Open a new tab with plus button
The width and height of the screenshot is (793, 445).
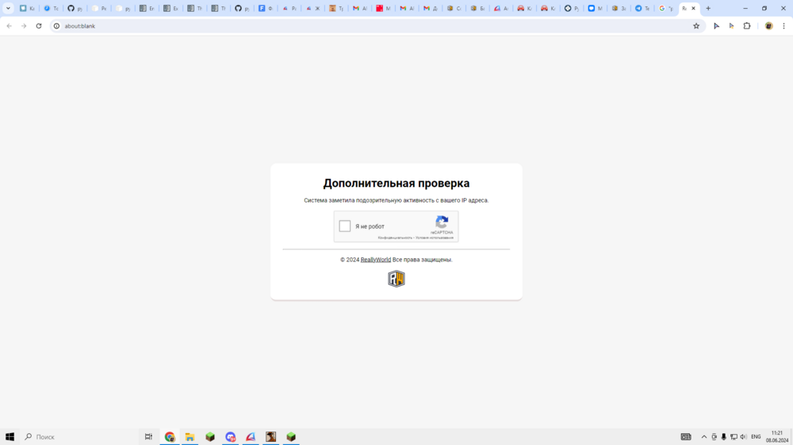[x=708, y=8]
